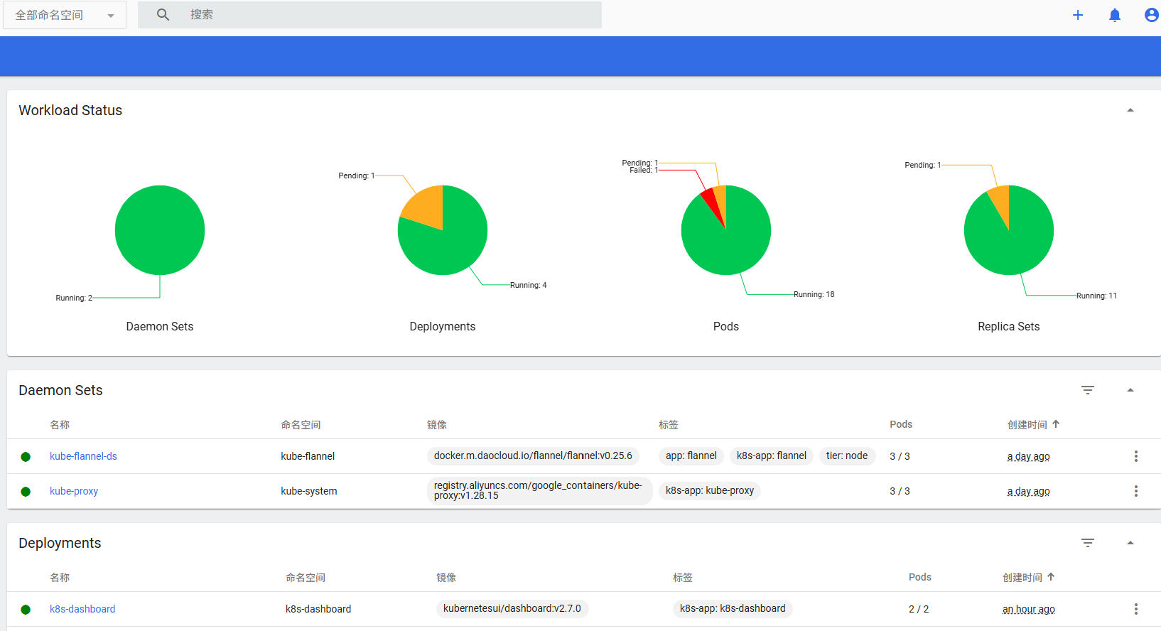Click Pods column header in Daemon Sets
This screenshot has height=631, width=1161.
(901, 424)
